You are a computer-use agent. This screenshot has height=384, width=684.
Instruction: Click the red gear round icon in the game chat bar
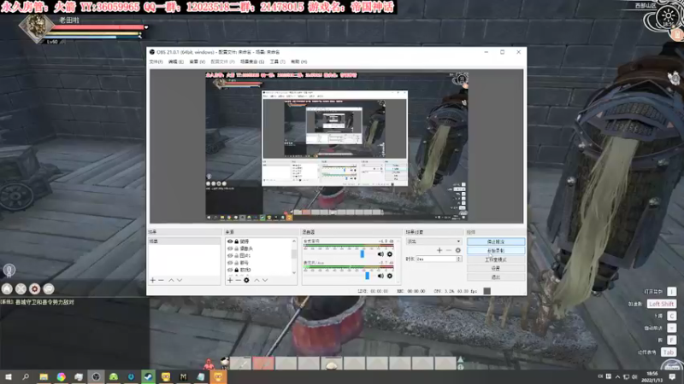click(35, 288)
